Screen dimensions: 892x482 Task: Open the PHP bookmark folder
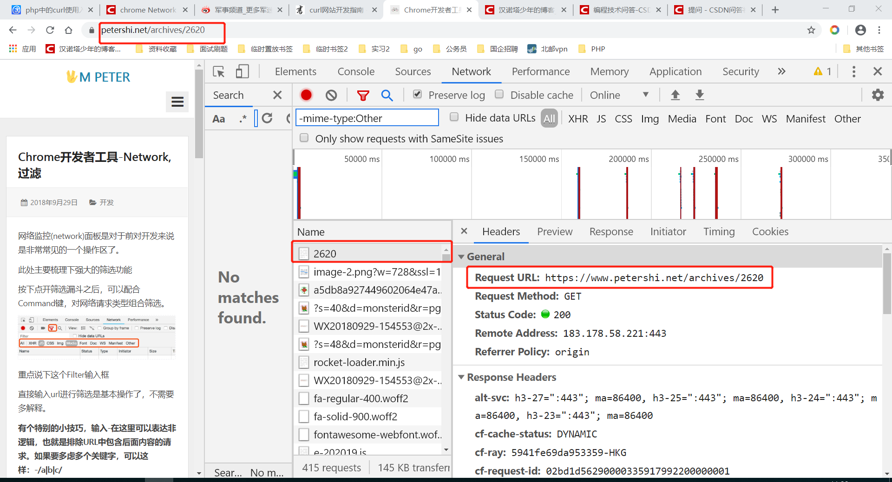coord(592,49)
